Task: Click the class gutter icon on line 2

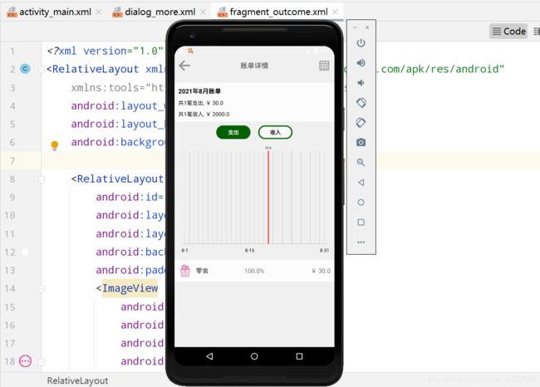Action: (x=25, y=69)
